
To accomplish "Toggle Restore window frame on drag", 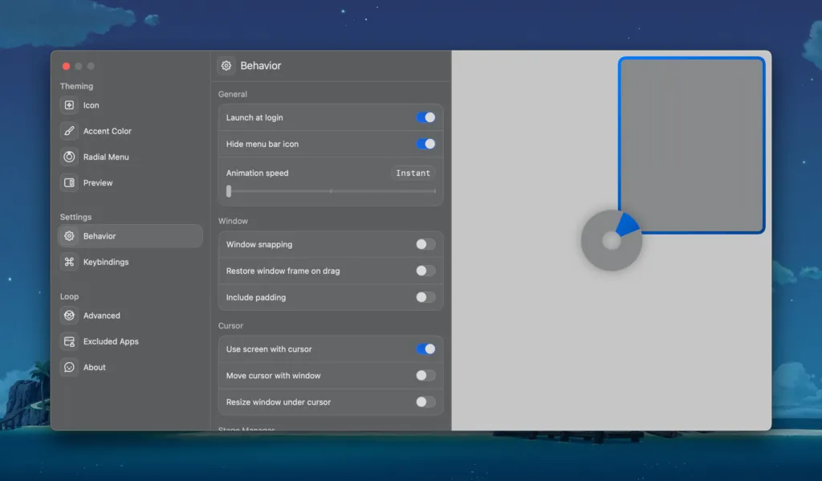I will (x=425, y=271).
